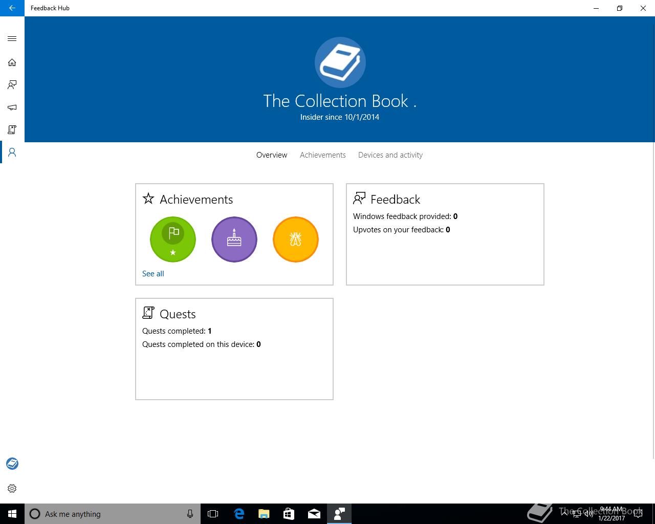The image size is (655, 524).
Task: Go back using the arrow button
Action: pyautogui.click(x=12, y=8)
